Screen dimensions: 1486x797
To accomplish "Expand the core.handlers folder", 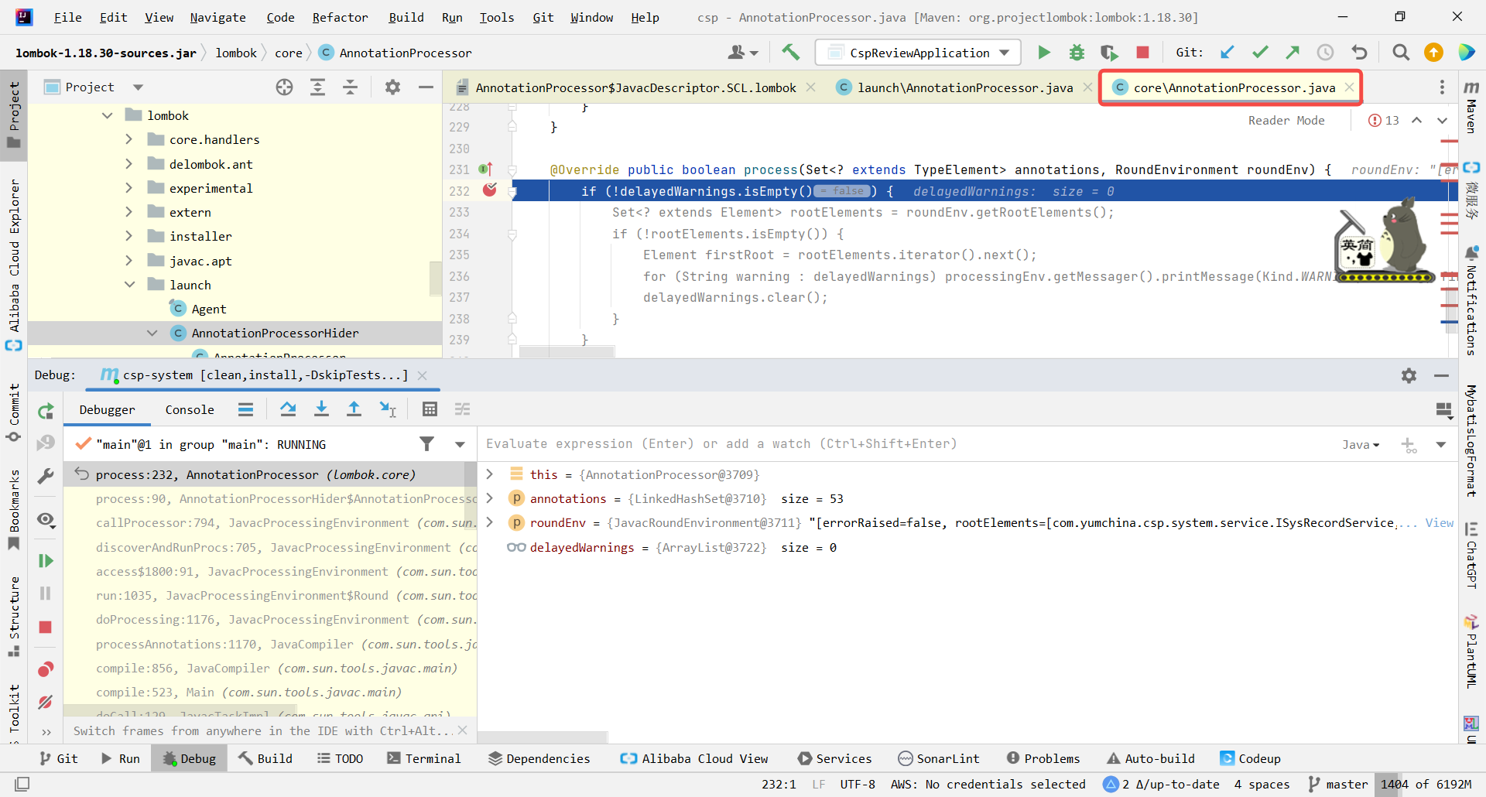I will coord(128,139).
